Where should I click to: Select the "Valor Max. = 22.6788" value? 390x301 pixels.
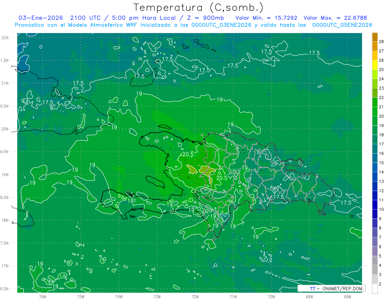[x=335, y=18]
